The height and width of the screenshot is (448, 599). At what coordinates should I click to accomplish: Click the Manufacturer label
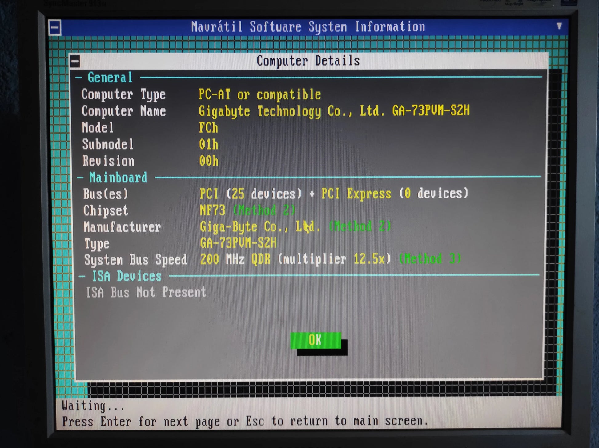click(x=122, y=227)
